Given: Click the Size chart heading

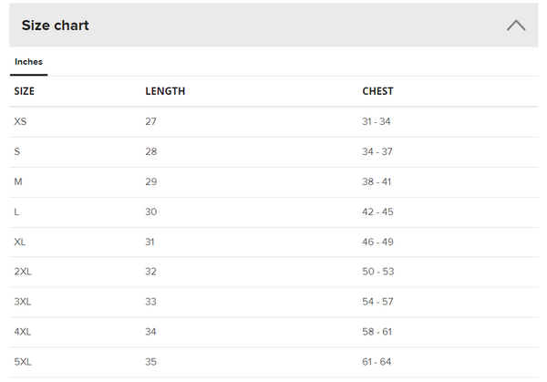Looking at the screenshot, I should point(56,26).
